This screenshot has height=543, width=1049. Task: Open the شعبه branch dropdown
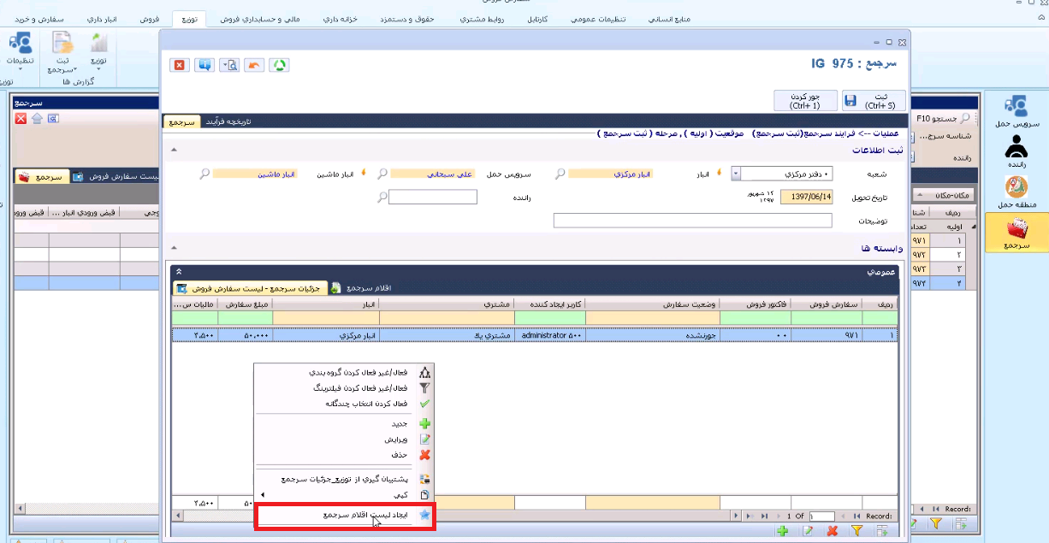(735, 174)
